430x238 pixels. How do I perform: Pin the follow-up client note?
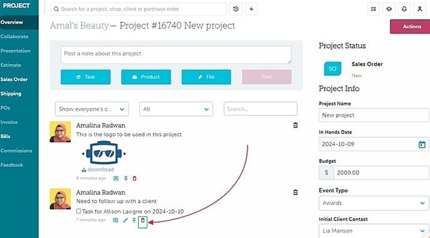(x=134, y=220)
